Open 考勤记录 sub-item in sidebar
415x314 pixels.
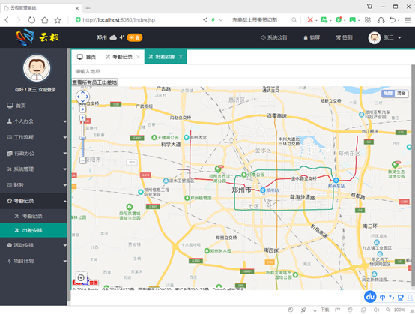(x=34, y=216)
